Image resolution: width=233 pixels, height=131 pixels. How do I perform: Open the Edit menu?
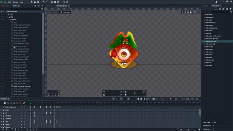pos(9,2)
